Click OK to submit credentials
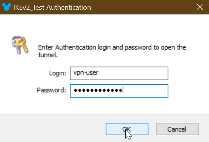Image resolution: width=209 pixels, height=142 pixels. (x=127, y=129)
